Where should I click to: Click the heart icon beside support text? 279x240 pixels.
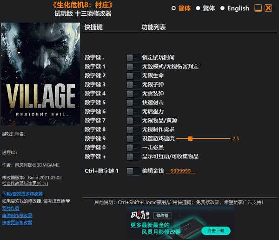(68, 201)
